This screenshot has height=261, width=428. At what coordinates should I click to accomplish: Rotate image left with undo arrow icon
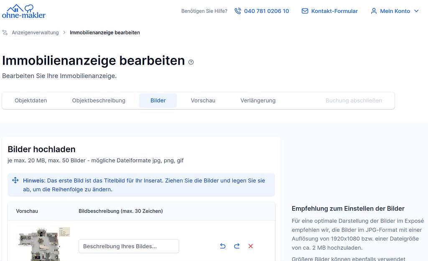223,246
